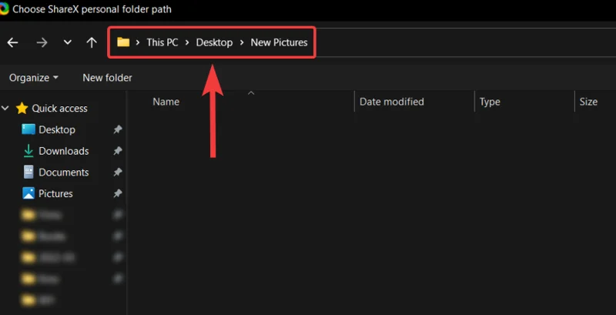Click the ShareX icon in title bar

coord(4,9)
